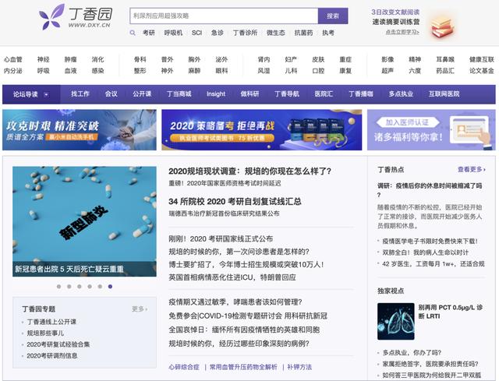Open Insight nav item

tap(216, 94)
